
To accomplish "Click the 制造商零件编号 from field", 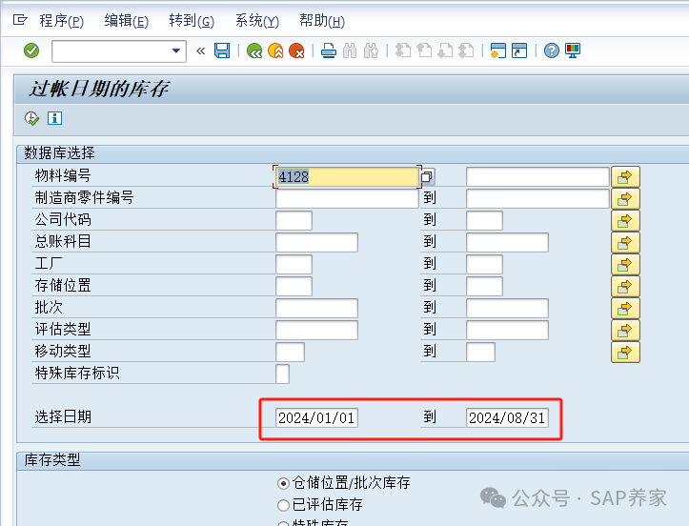I will click(x=347, y=198).
